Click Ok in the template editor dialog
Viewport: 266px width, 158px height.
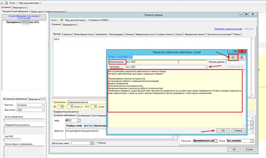point(223,131)
